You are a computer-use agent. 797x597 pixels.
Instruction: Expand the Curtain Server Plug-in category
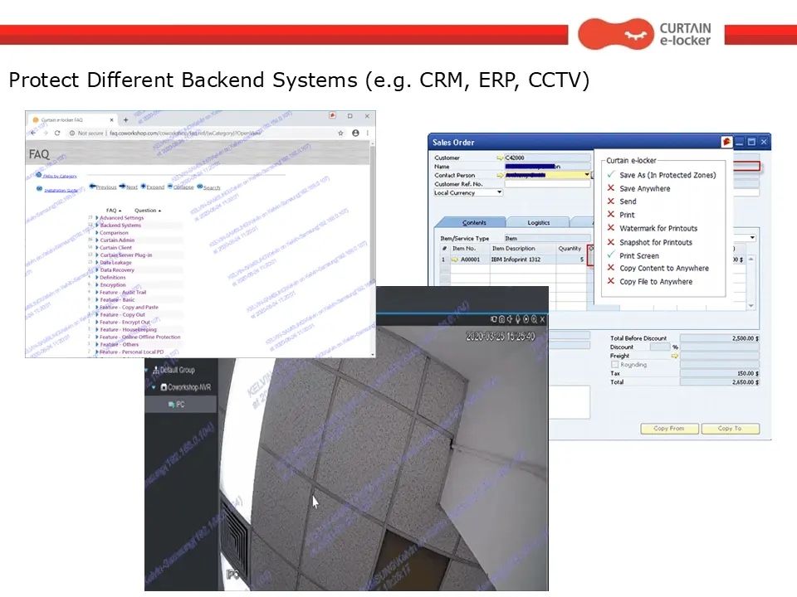pyautogui.click(x=96, y=255)
